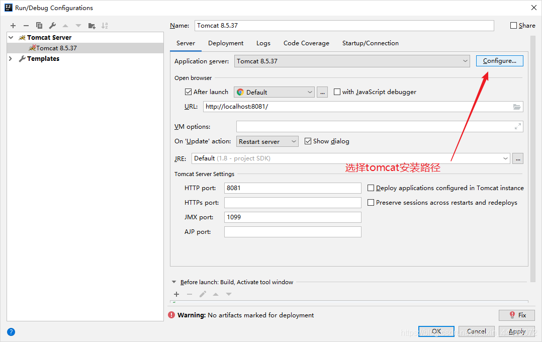This screenshot has width=542, height=342.
Task: Add a before-launch task with the plus icon
Action: click(x=176, y=294)
